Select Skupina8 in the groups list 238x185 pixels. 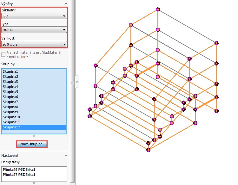(34, 107)
